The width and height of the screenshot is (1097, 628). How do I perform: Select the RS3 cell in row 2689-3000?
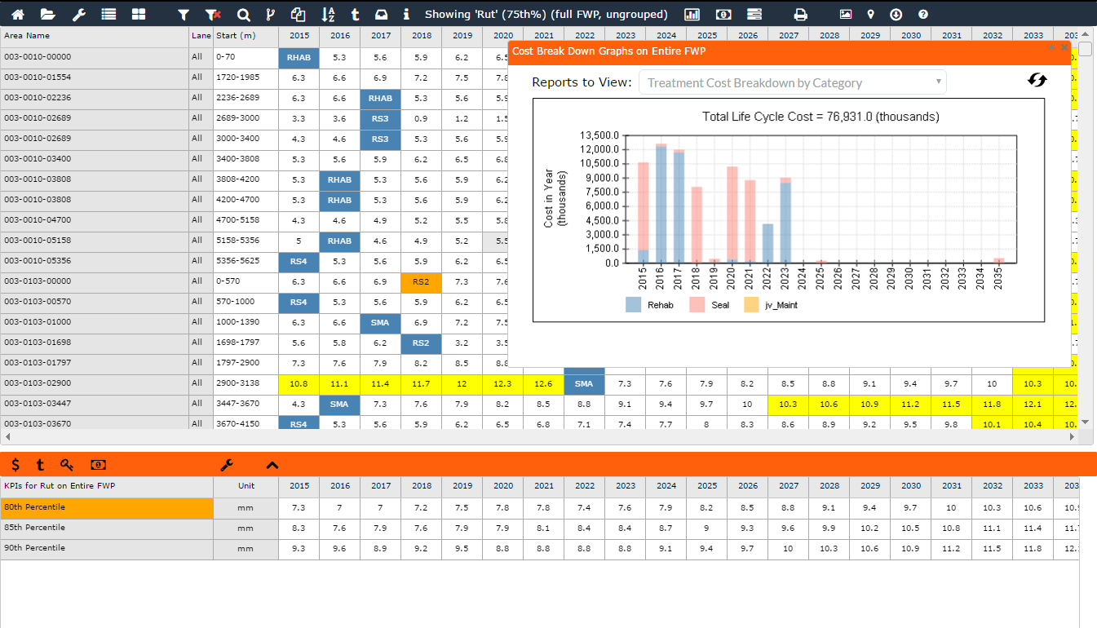380,118
